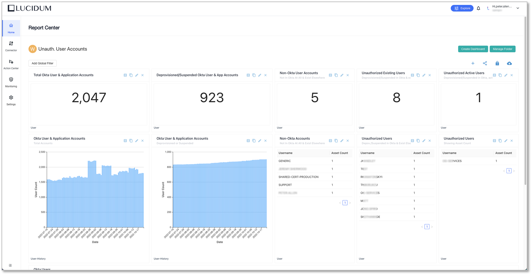Click the Explore button
Screen dimensions: 532x275
[462, 8]
